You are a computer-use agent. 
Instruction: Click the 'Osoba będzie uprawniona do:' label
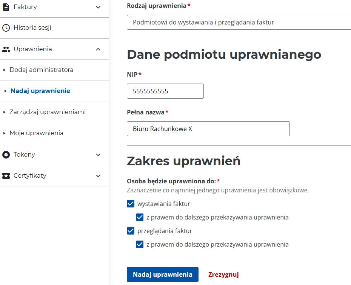pyautogui.click(x=171, y=181)
